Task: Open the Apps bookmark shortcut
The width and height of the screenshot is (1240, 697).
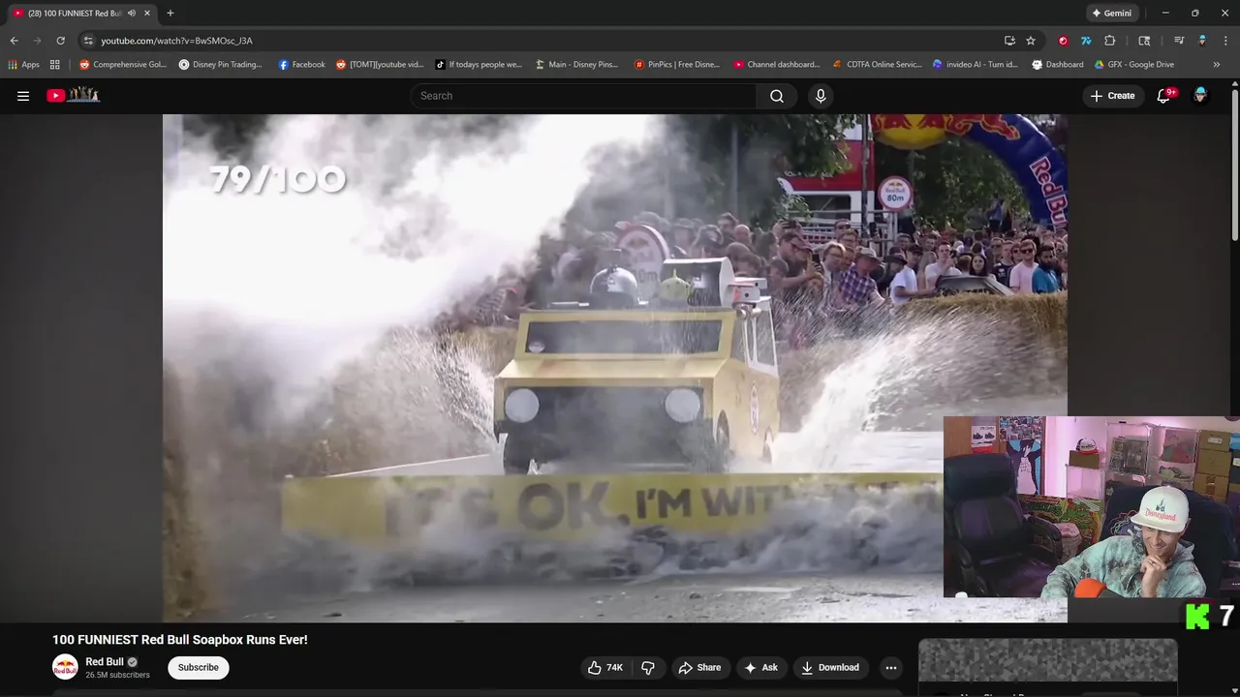Action: point(23,65)
